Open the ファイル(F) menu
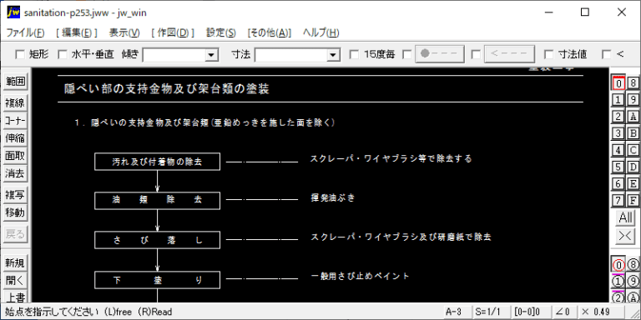Screen dimensions: 641x320 pos(25,33)
